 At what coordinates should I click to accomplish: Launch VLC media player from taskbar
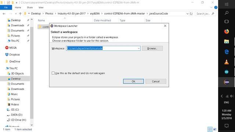(227, 62)
